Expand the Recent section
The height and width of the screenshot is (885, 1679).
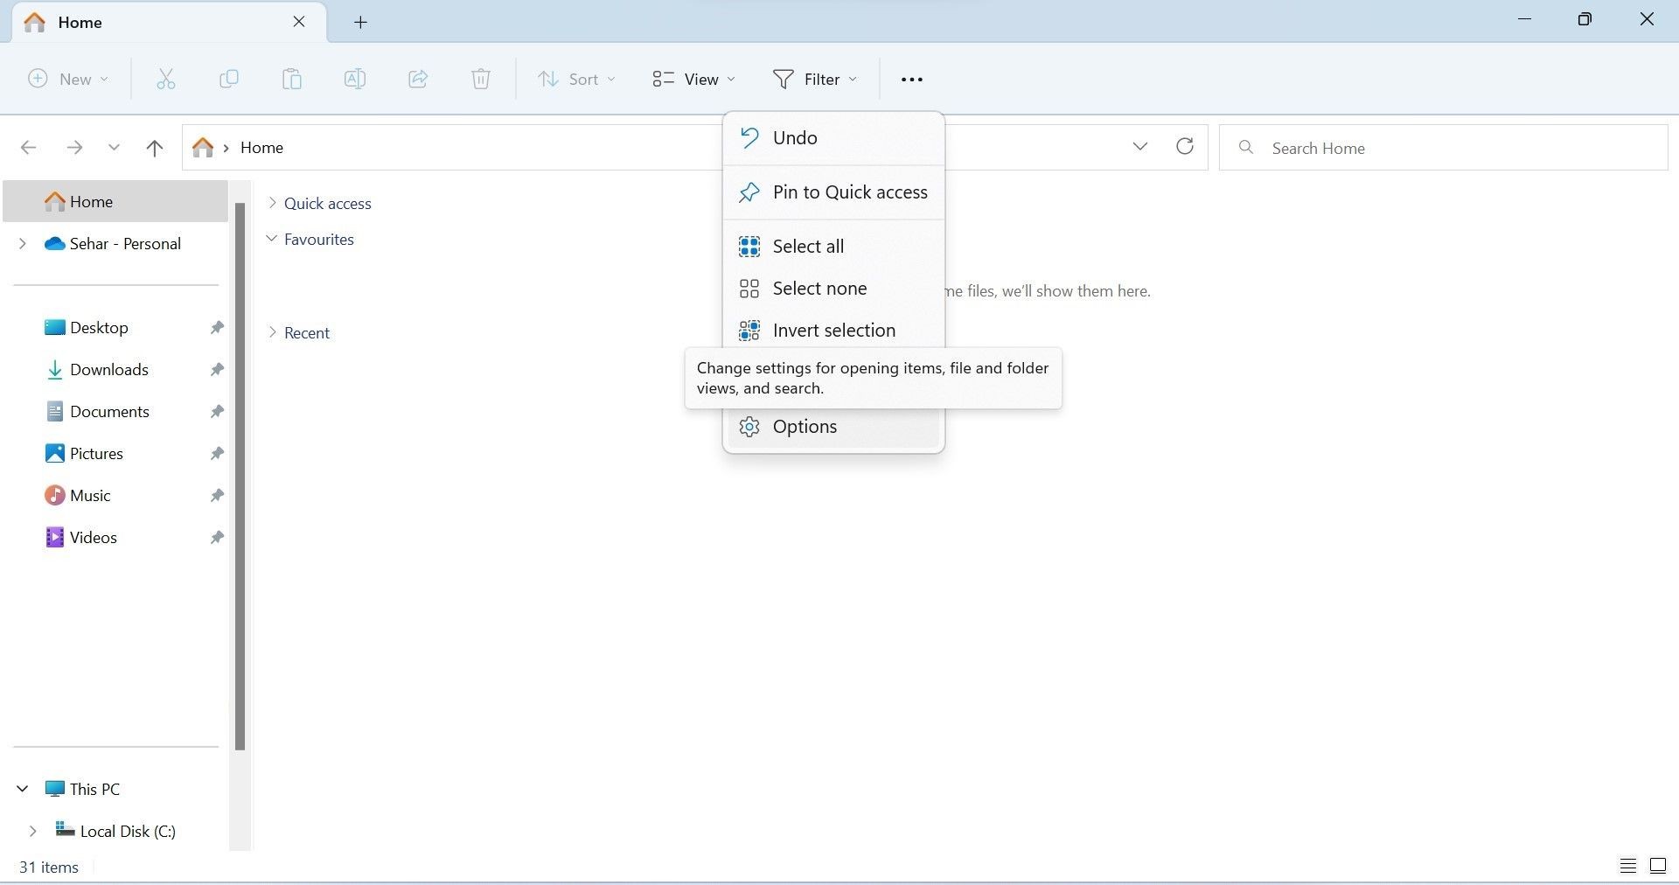pyautogui.click(x=272, y=332)
